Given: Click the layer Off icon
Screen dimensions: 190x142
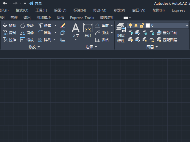Looking at the screenshot, I should [x=130, y=33].
